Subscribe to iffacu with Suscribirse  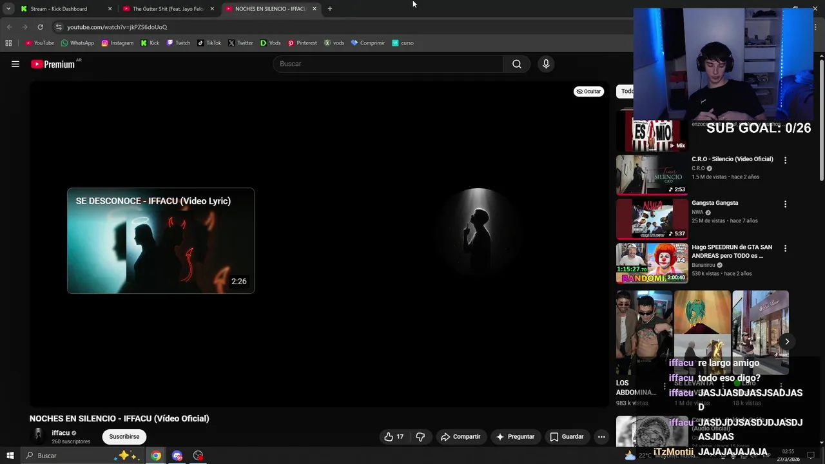pos(124,437)
